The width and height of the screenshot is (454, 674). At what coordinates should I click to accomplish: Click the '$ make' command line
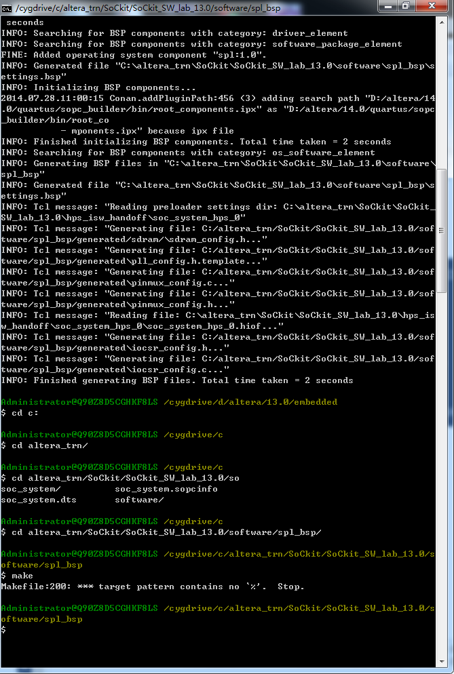click(x=17, y=576)
